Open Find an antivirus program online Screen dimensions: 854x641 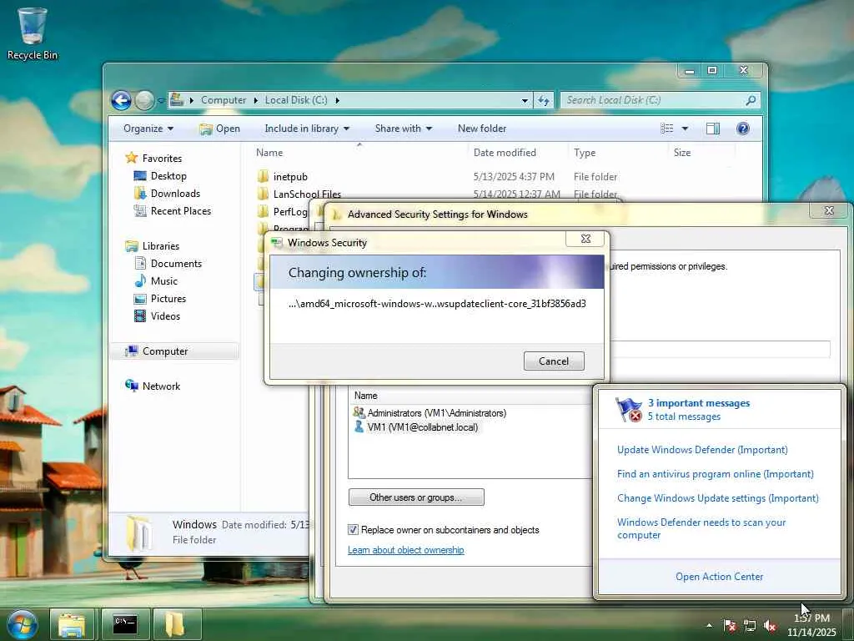click(x=715, y=474)
